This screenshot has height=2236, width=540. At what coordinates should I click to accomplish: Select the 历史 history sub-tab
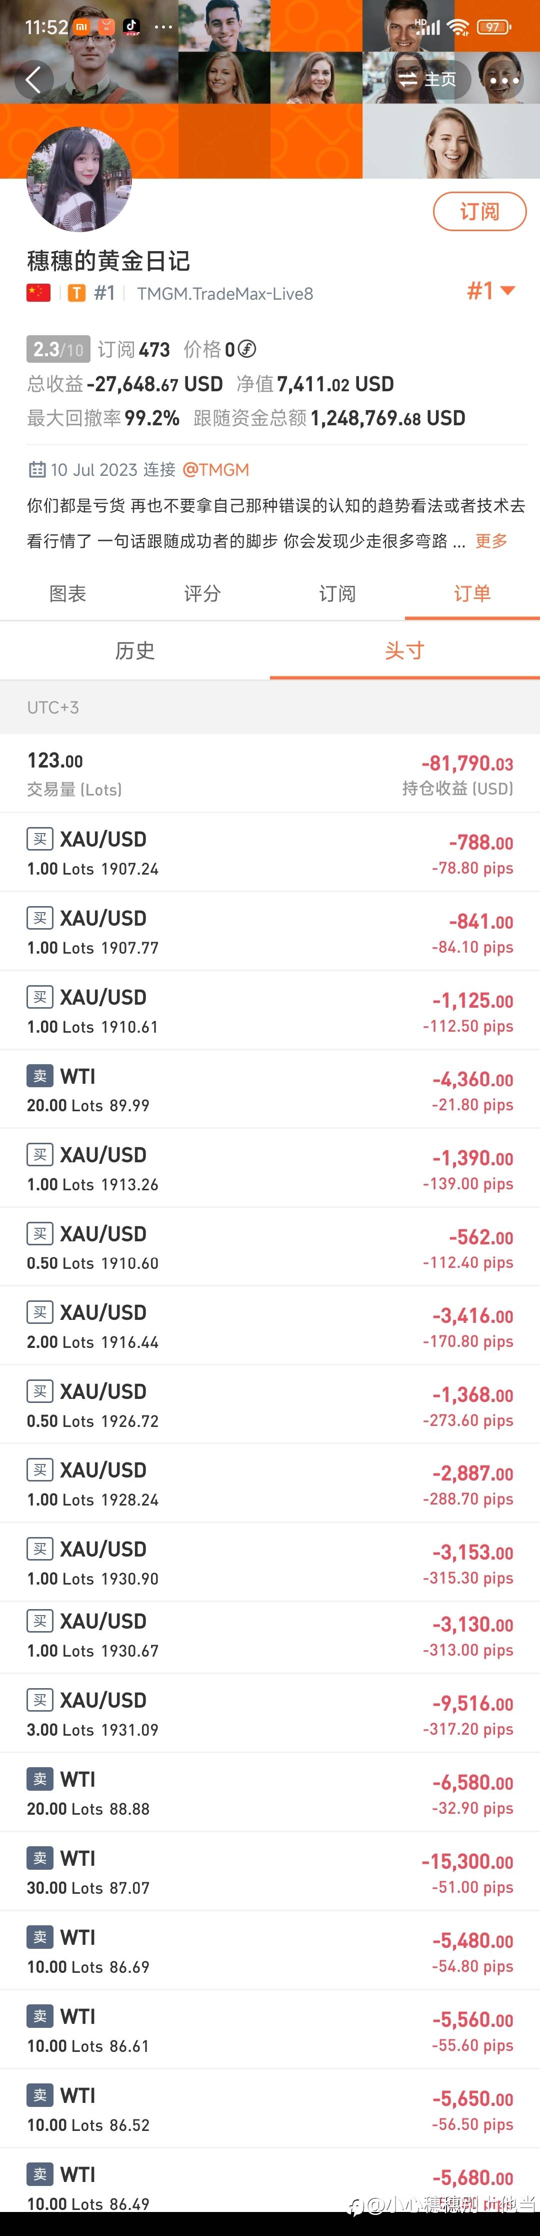point(135,650)
